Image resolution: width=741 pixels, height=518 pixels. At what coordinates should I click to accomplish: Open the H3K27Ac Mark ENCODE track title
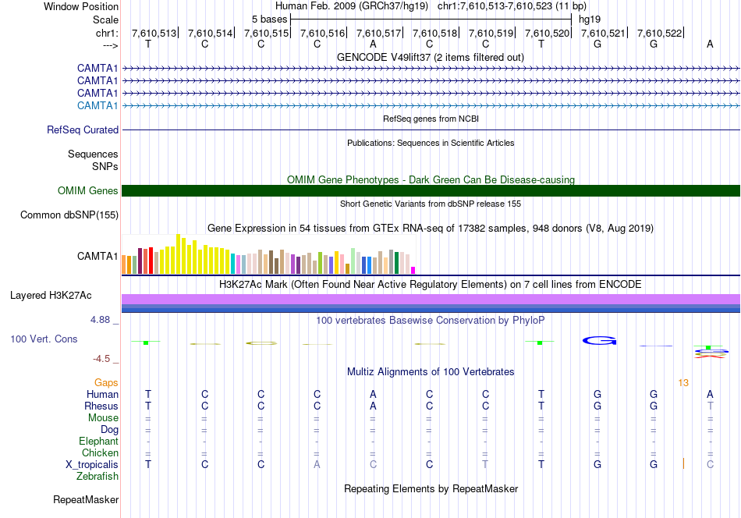[x=431, y=285]
